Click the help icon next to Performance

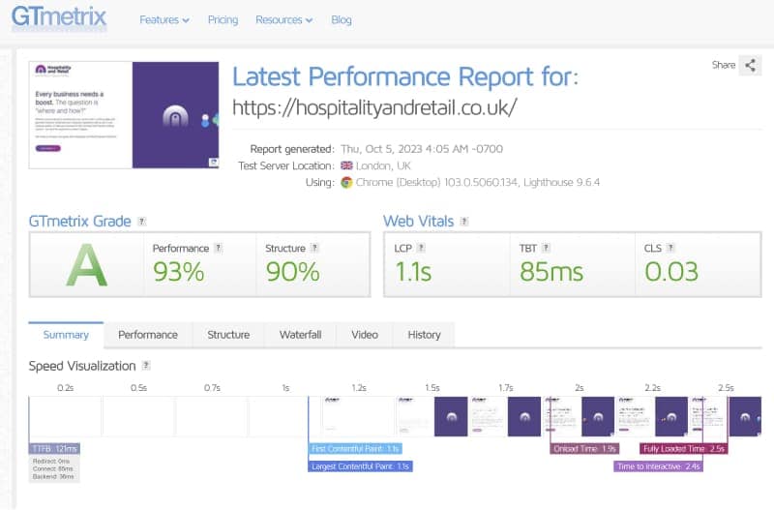pyautogui.click(x=218, y=248)
